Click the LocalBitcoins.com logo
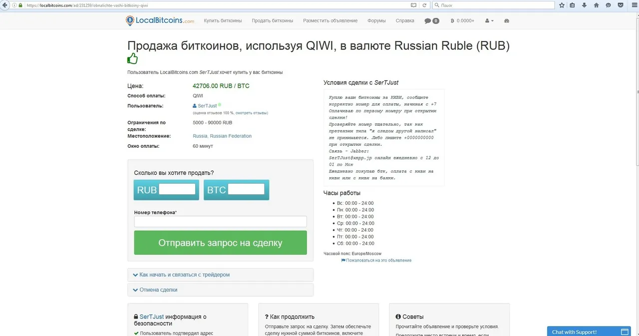 coord(160,20)
